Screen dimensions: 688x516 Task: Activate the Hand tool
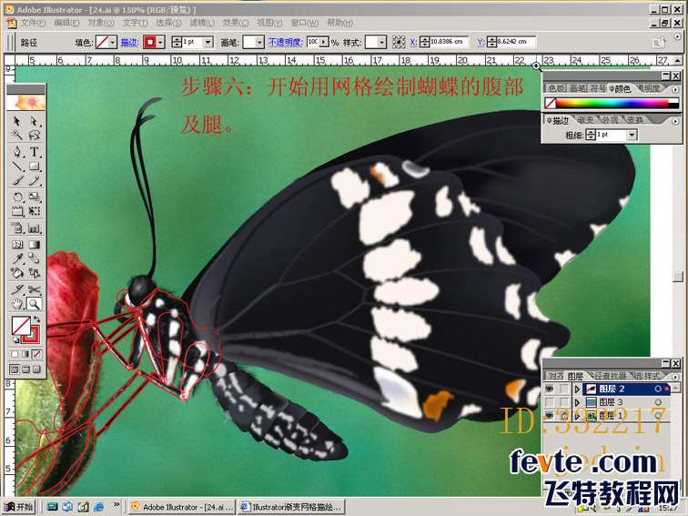click(x=17, y=304)
